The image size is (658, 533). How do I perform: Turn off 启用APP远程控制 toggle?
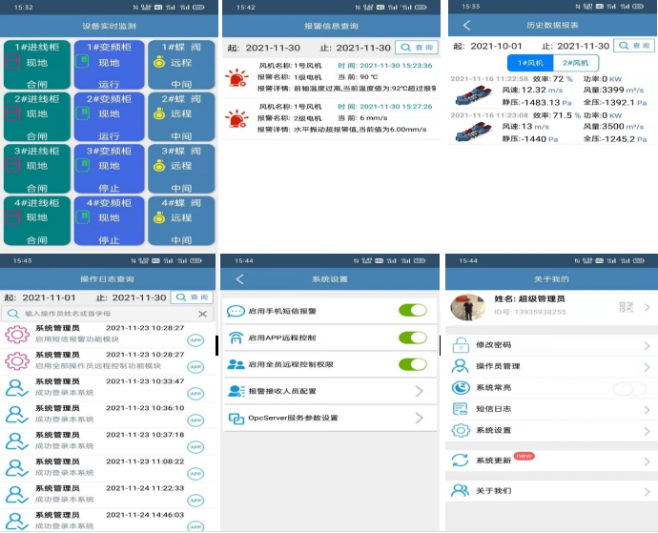click(412, 338)
